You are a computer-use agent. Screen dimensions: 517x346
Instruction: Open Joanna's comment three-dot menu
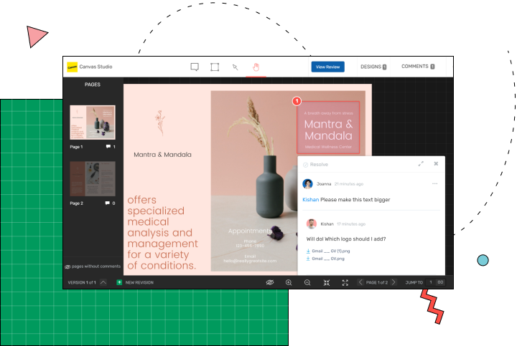click(x=434, y=183)
